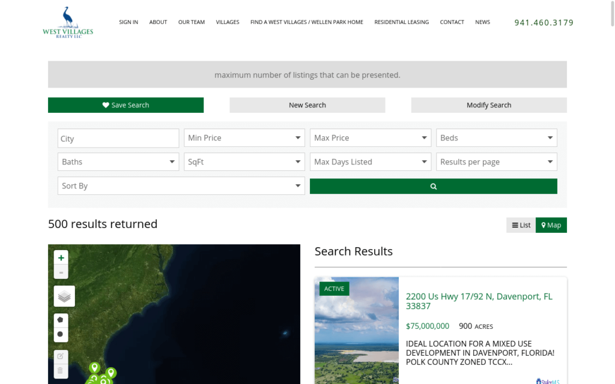This screenshot has height=384, width=615.
Task: Open the SqFt dropdown
Action: tap(244, 162)
